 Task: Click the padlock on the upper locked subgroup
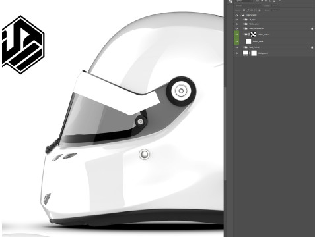pos(312,28)
